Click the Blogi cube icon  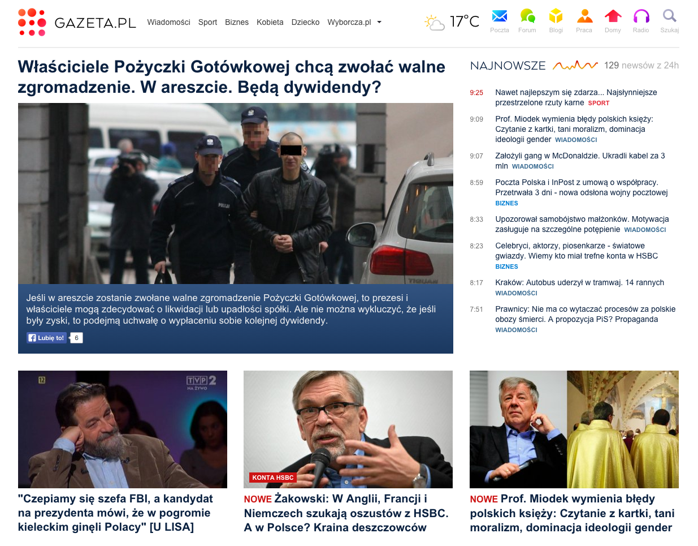click(x=556, y=16)
